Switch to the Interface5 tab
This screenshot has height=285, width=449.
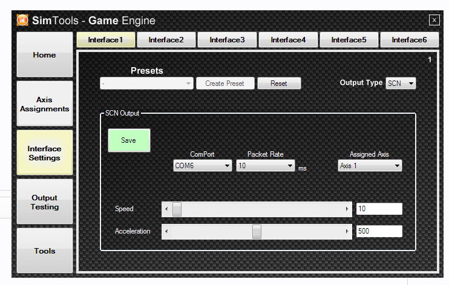point(349,40)
